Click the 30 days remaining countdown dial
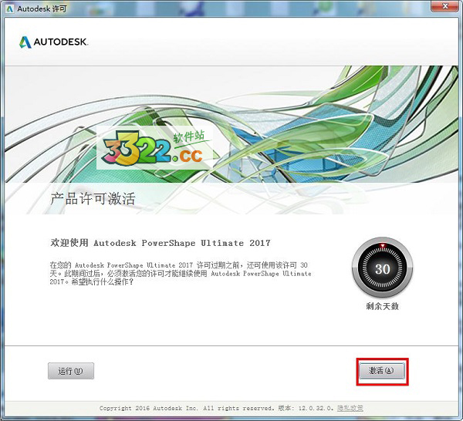Image resolution: width=463 pixels, height=421 pixels. click(383, 268)
